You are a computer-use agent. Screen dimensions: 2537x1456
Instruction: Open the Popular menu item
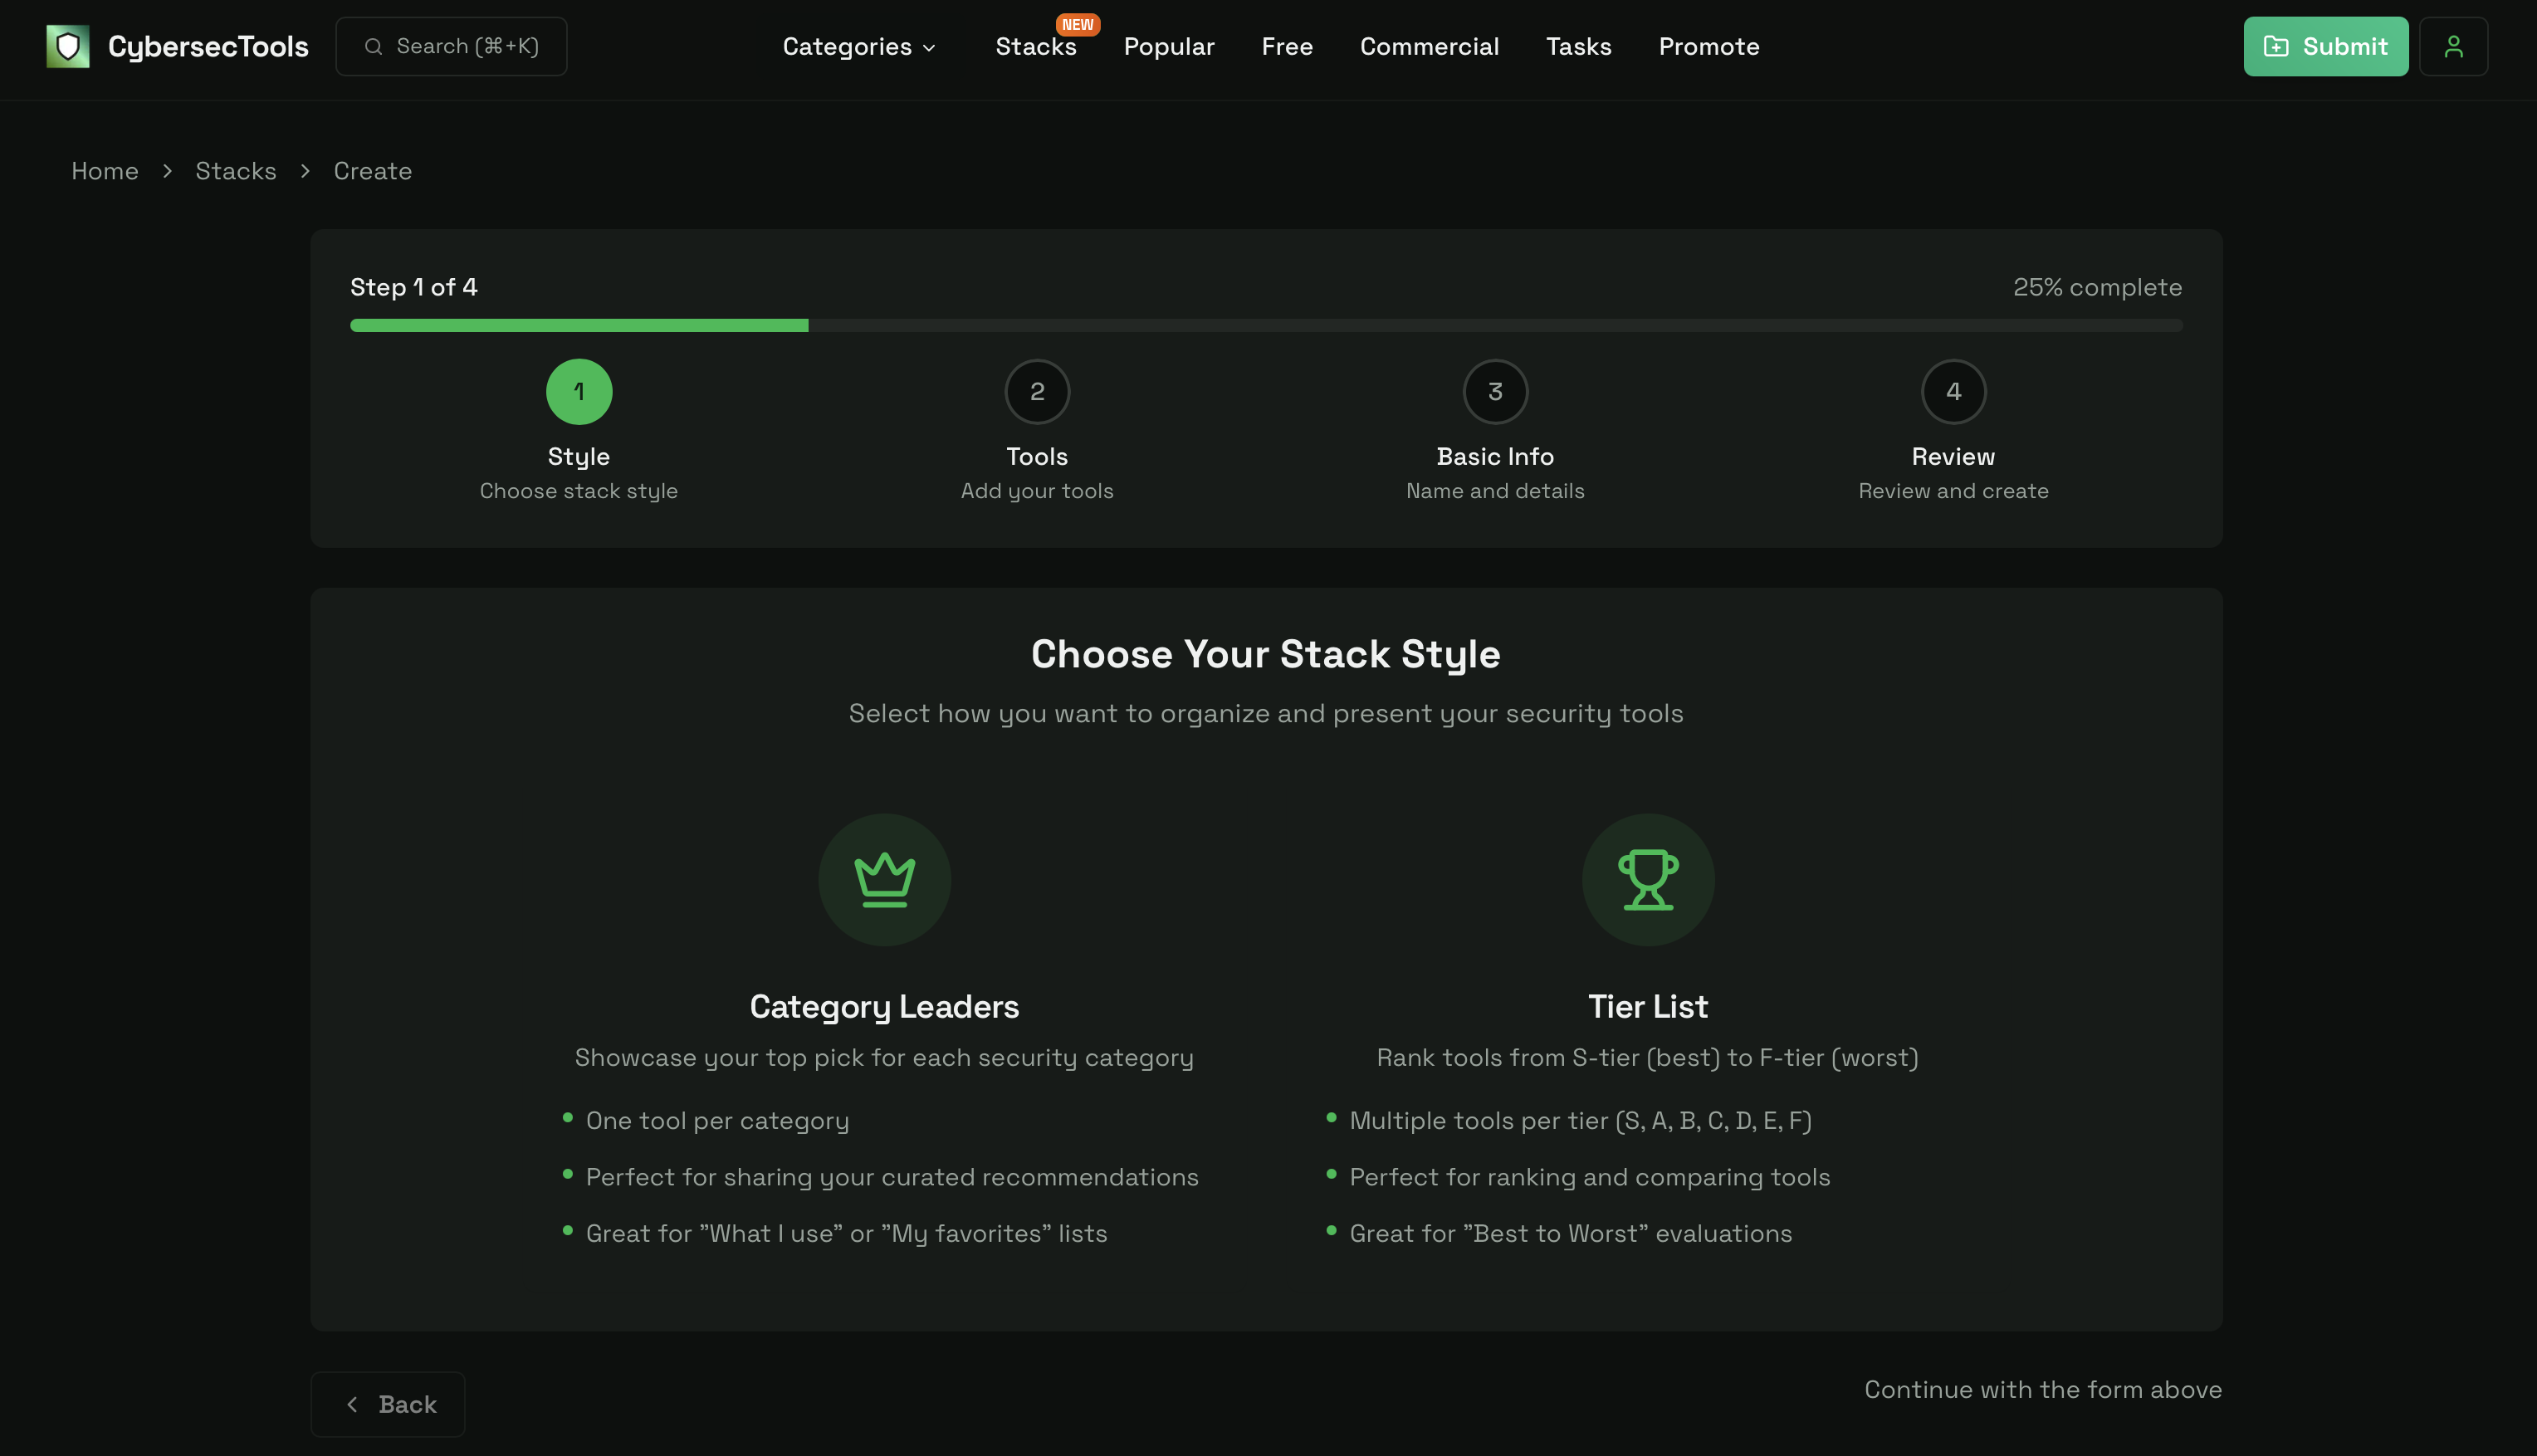click(x=1168, y=46)
